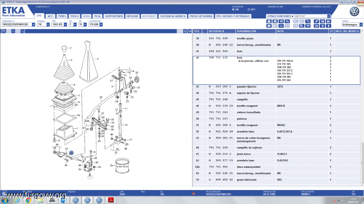Select row 49 cabeza horquillada
The image size is (364, 204).
(276, 112)
